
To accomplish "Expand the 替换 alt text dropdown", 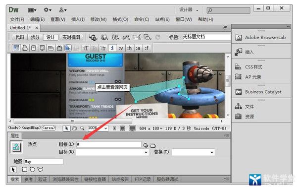I will coord(212,152).
